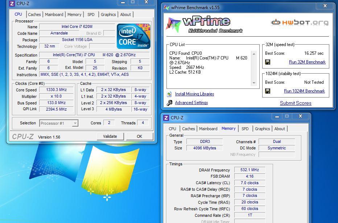Click maximize in the top CPU-Z window

coord(133,2)
